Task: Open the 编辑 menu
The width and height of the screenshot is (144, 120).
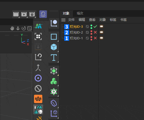Action: point(82,20)
